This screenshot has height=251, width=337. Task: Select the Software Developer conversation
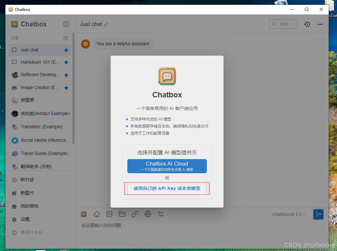coord(40,75)
